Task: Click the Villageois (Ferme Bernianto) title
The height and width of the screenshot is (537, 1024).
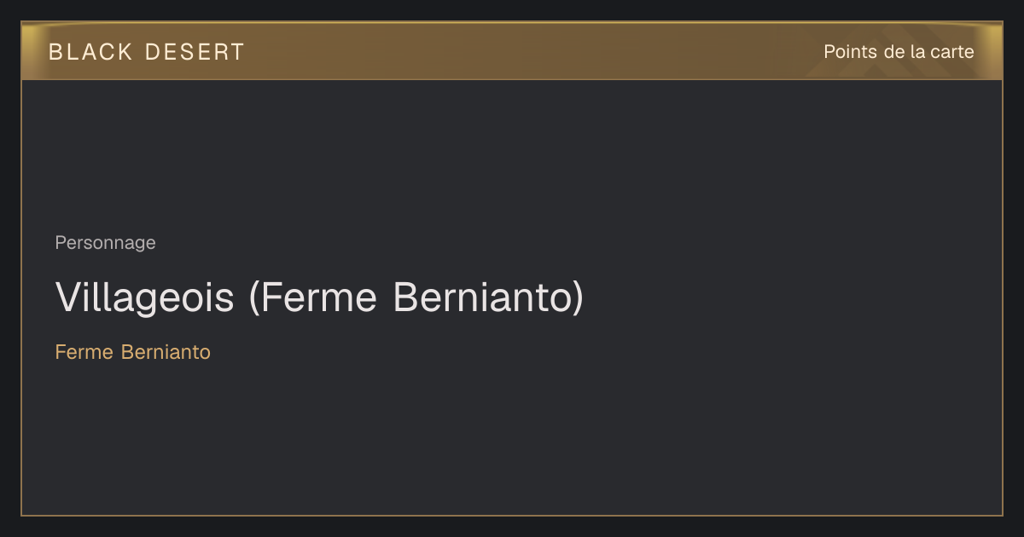Action: pos(320,297)
